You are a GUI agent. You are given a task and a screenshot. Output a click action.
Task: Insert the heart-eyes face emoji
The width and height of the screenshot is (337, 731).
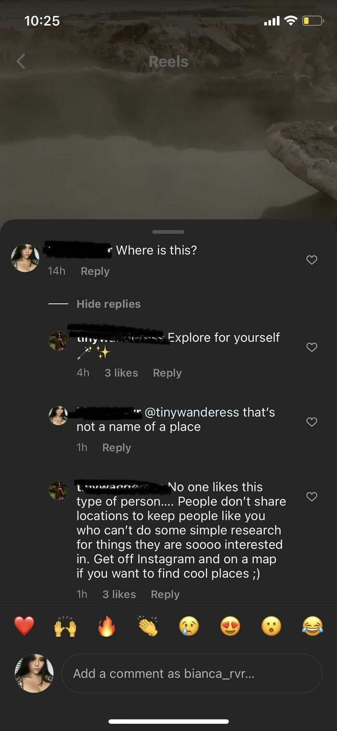point(230,626)
